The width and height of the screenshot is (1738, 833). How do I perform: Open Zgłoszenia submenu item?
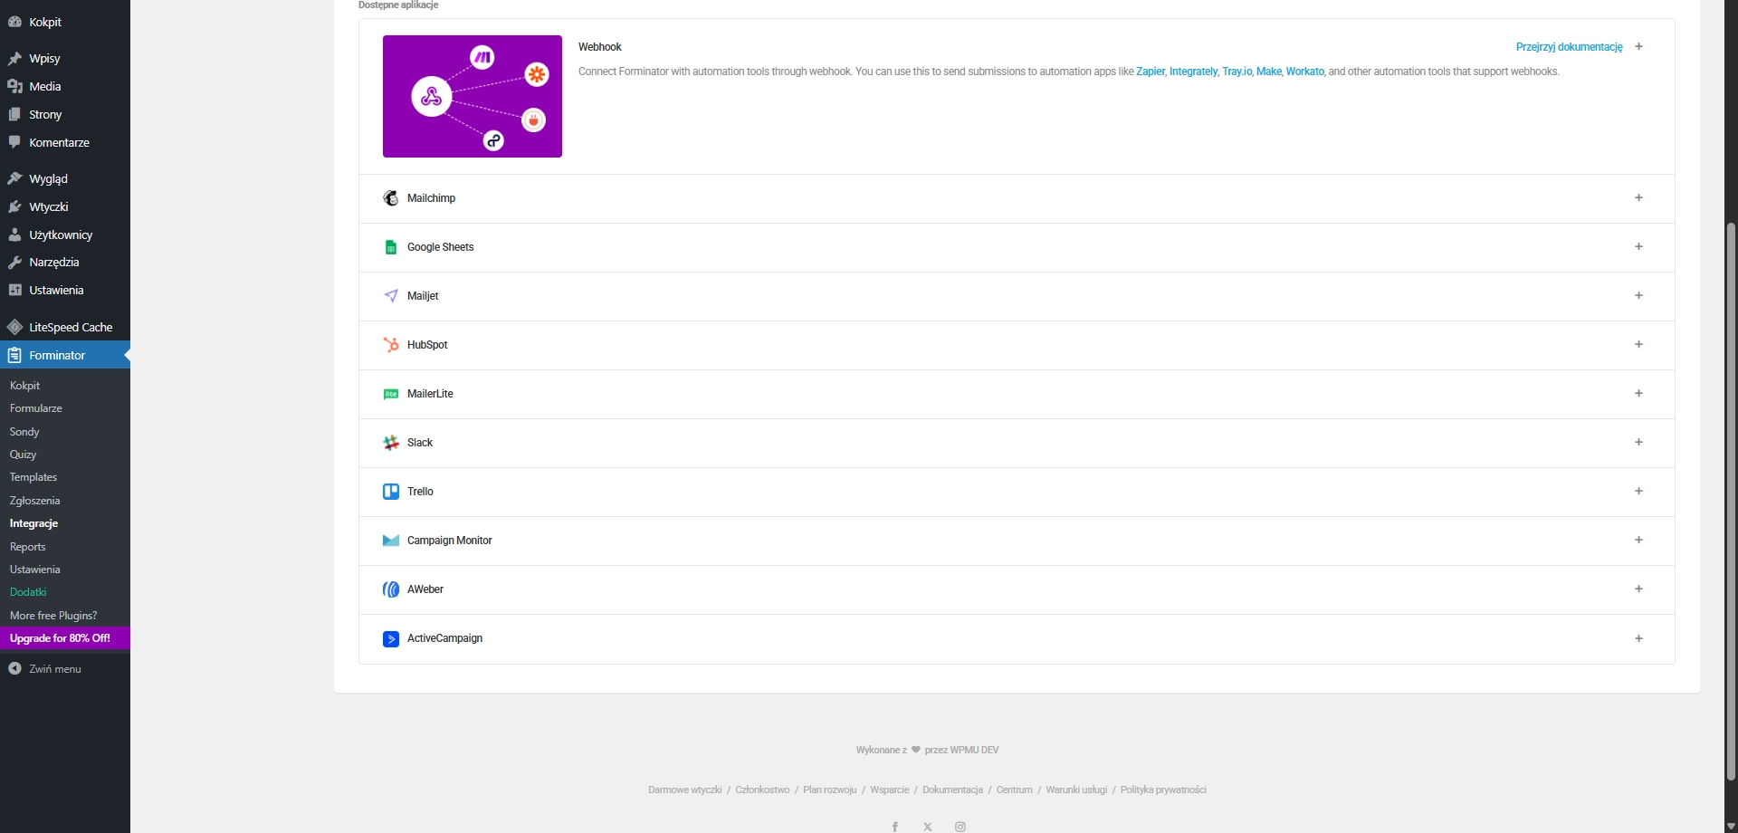pos(34,501)
